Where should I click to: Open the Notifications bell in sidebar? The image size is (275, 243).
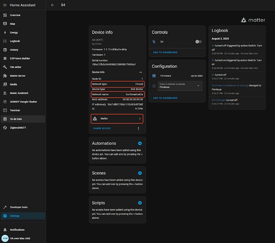tap(5, 230)
